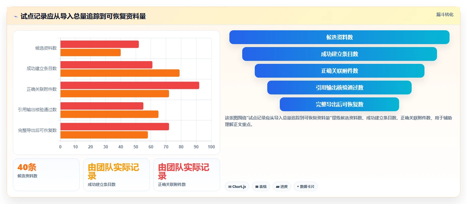
Task: Click the orange 由团队实际记录 value for 成功建立条目数
Action: tap(113, 171)
